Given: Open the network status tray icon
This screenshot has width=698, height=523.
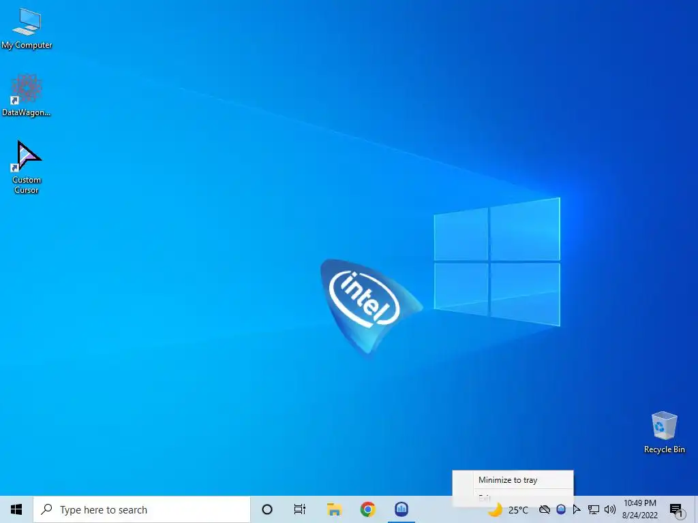Looking at the screenshot, I should pos(594,509).
